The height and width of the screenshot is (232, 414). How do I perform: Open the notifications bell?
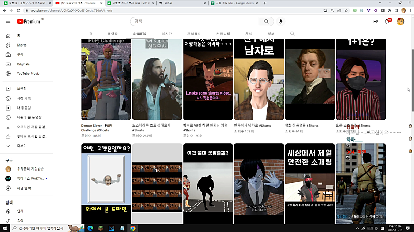(x=387, y=21)
